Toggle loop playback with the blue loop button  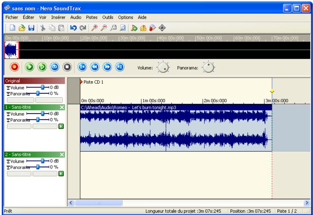coord(54,67)
